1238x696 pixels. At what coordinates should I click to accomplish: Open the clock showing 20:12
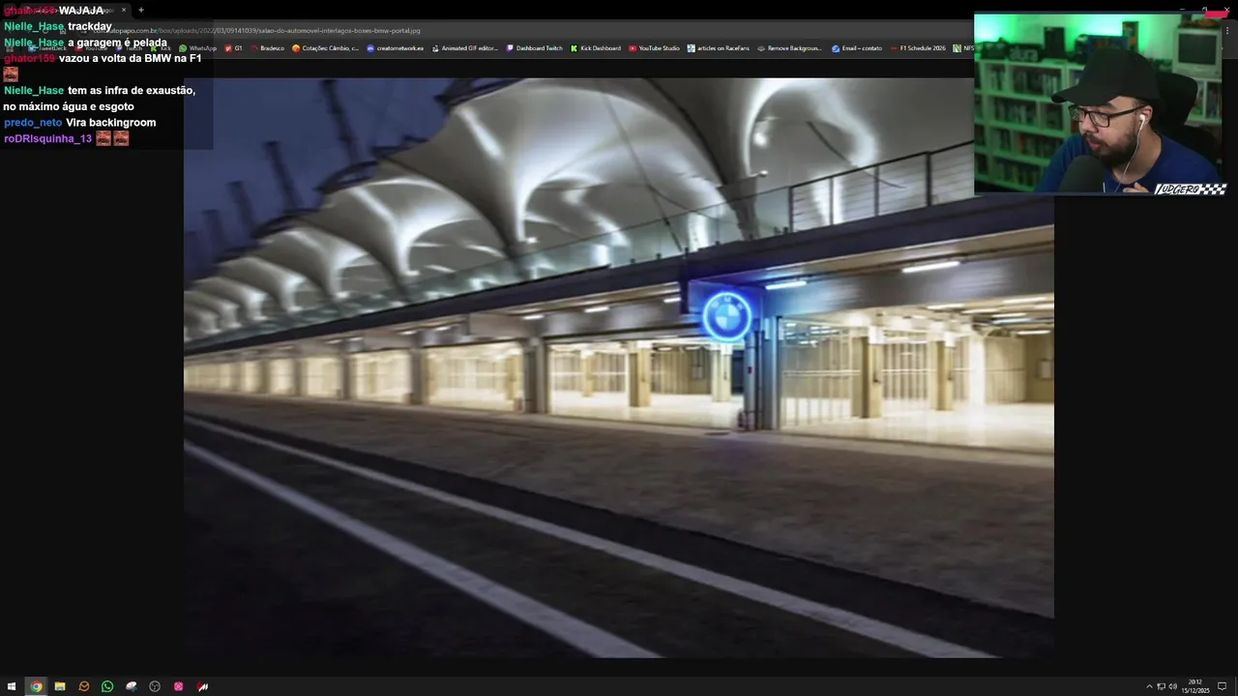click(x=1195, y=686)
